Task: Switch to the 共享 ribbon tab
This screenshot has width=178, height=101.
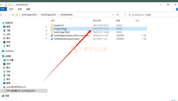Action: [x=20, y=9]
